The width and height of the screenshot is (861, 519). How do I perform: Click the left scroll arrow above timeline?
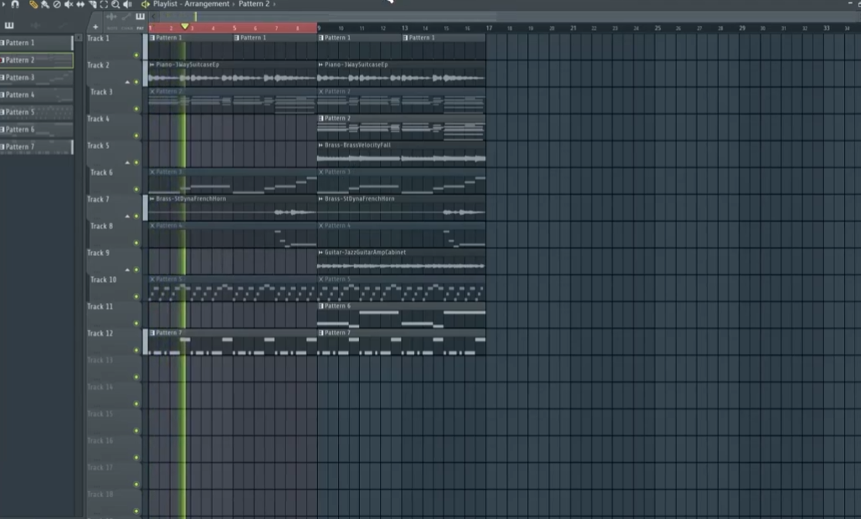[x=154, y=17]
